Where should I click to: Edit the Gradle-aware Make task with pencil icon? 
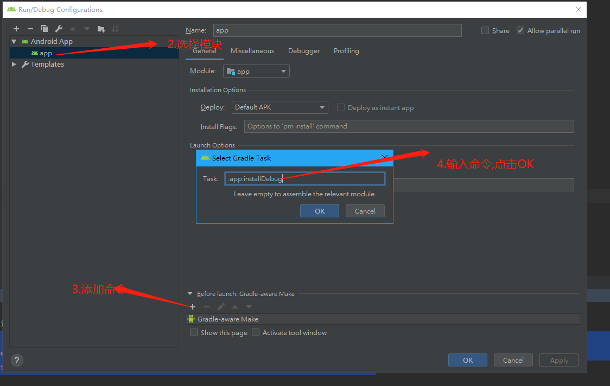click(221, 306)
